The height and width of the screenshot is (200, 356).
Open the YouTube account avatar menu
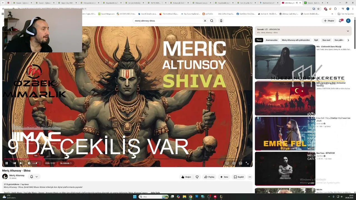click(x=348, y=21)
